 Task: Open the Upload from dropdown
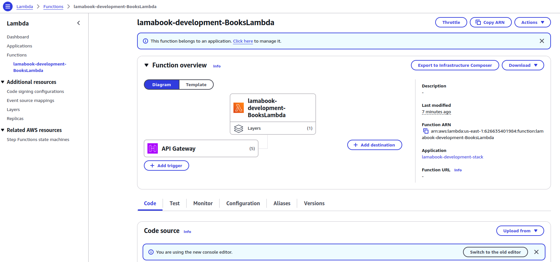click(x=520, y=231)
